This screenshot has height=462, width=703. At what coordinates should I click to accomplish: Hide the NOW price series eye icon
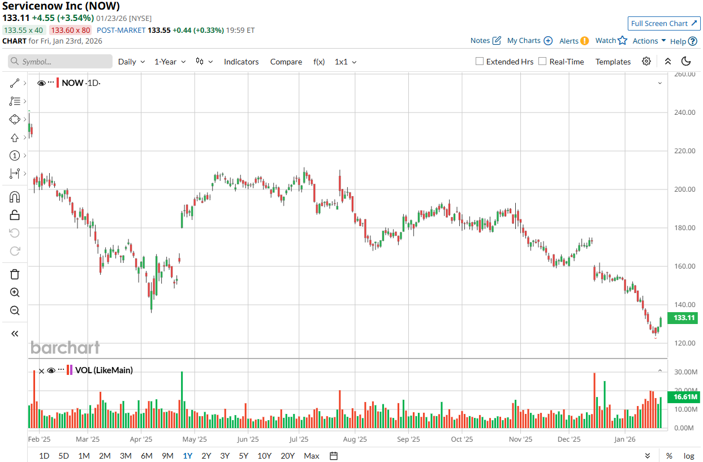click(41, 83)
